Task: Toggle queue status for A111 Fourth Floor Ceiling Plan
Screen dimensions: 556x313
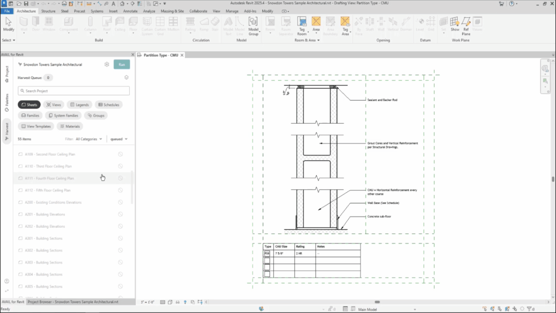Action: click(120, 178)
